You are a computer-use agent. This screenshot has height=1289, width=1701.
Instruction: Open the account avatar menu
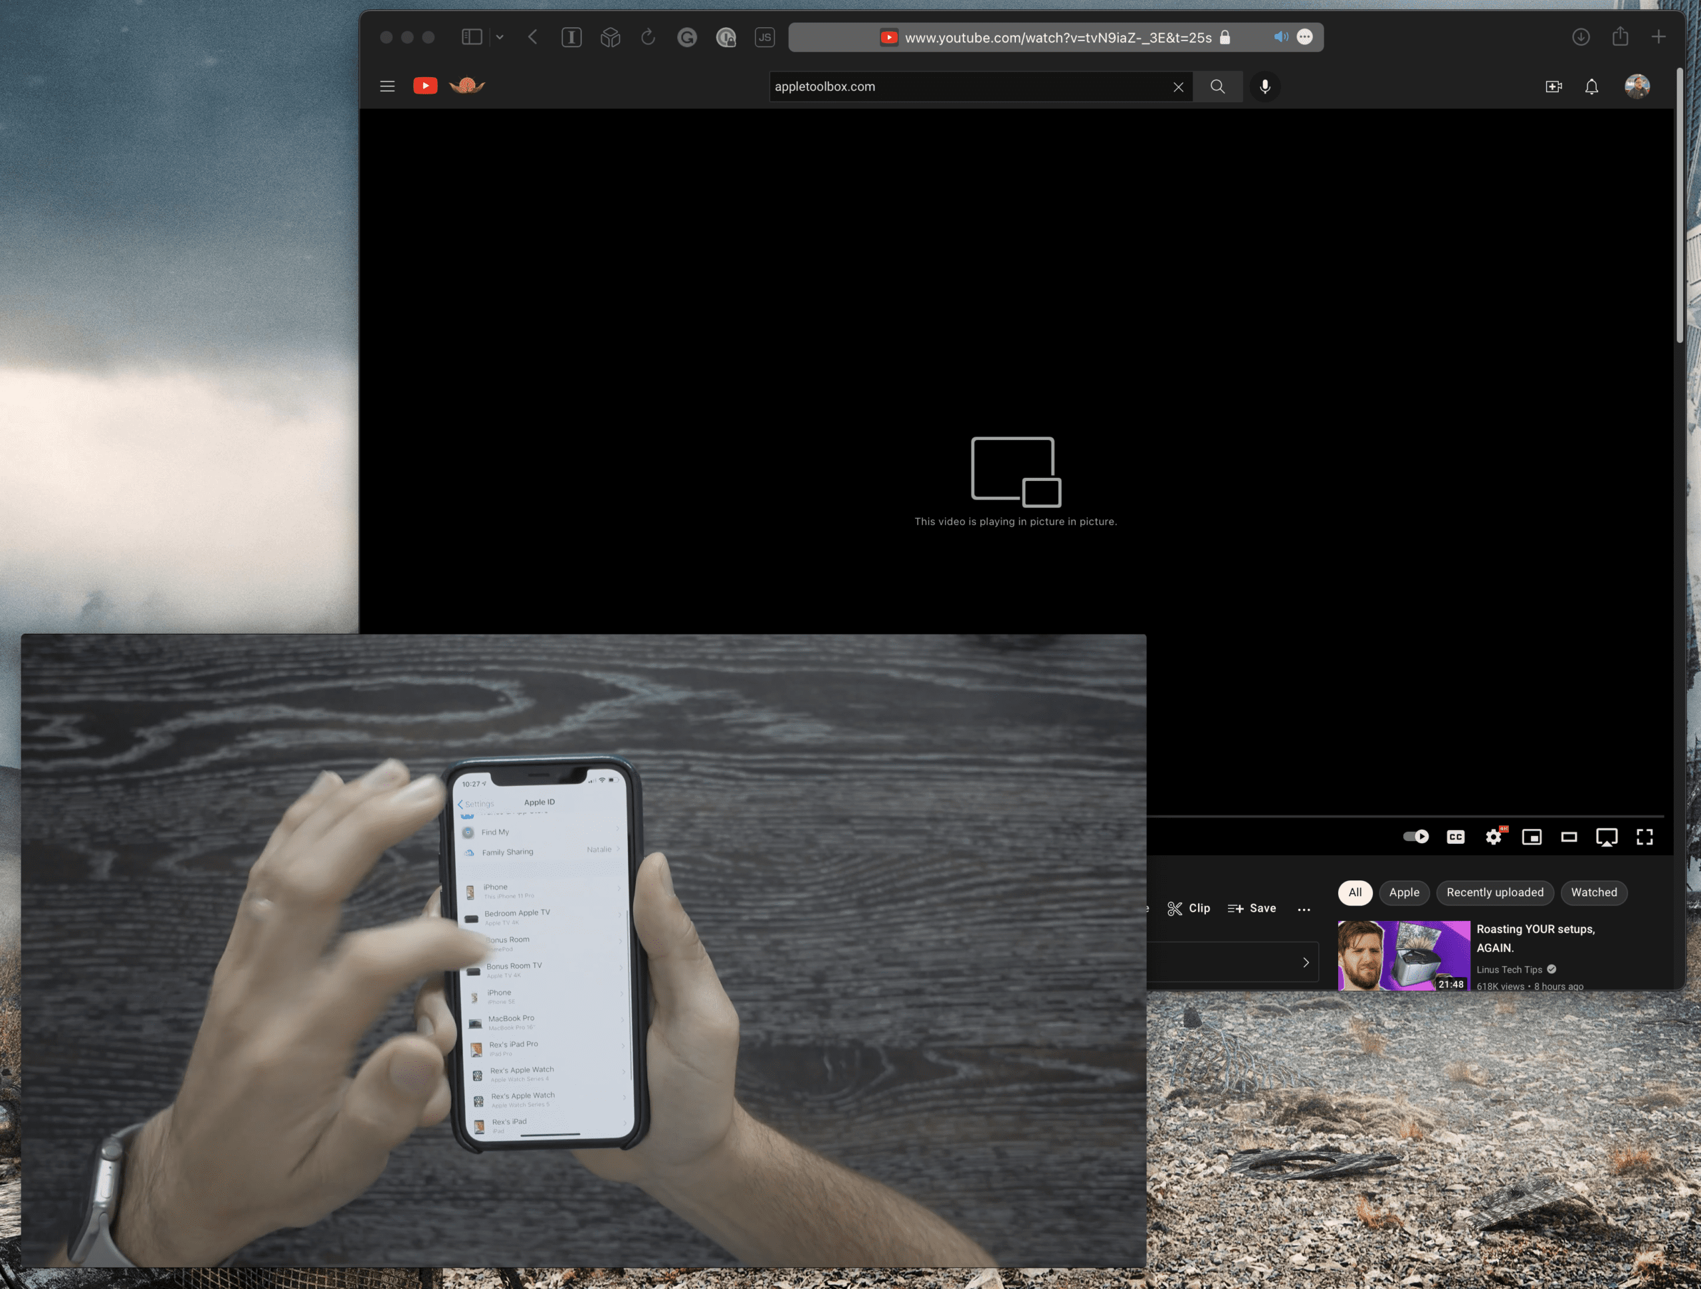click(x=1637, y=86)
